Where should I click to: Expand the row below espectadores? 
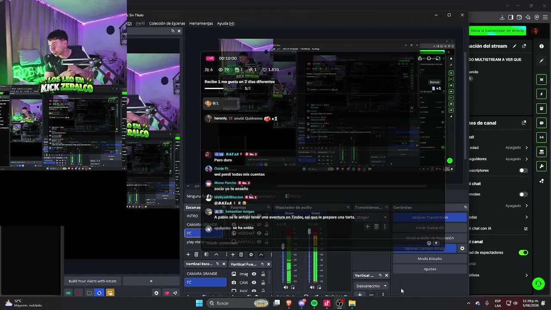click(x=526, y=276)
